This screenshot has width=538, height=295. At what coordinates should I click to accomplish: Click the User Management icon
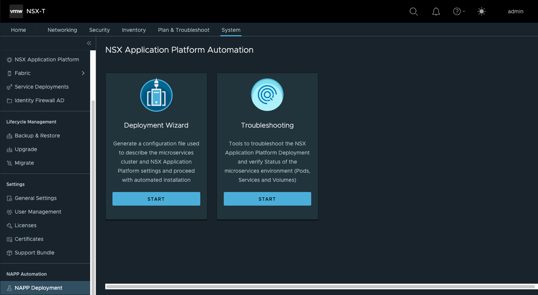(x=9, y=212)
